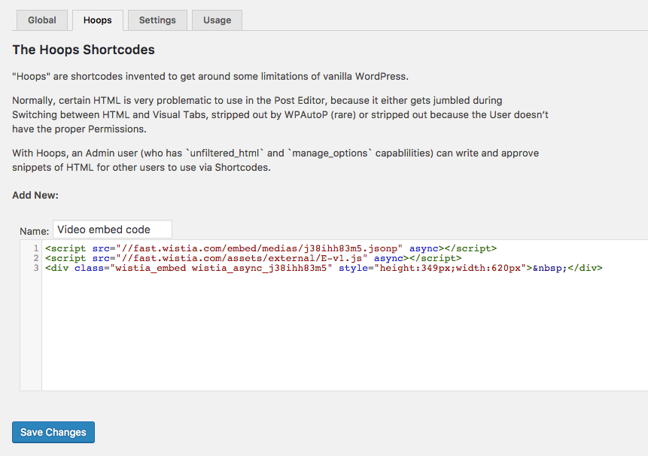The image size is (648, 456).
Task: Click the 'The Hoops Shortcodes' heading
Action: coord(84,50)
